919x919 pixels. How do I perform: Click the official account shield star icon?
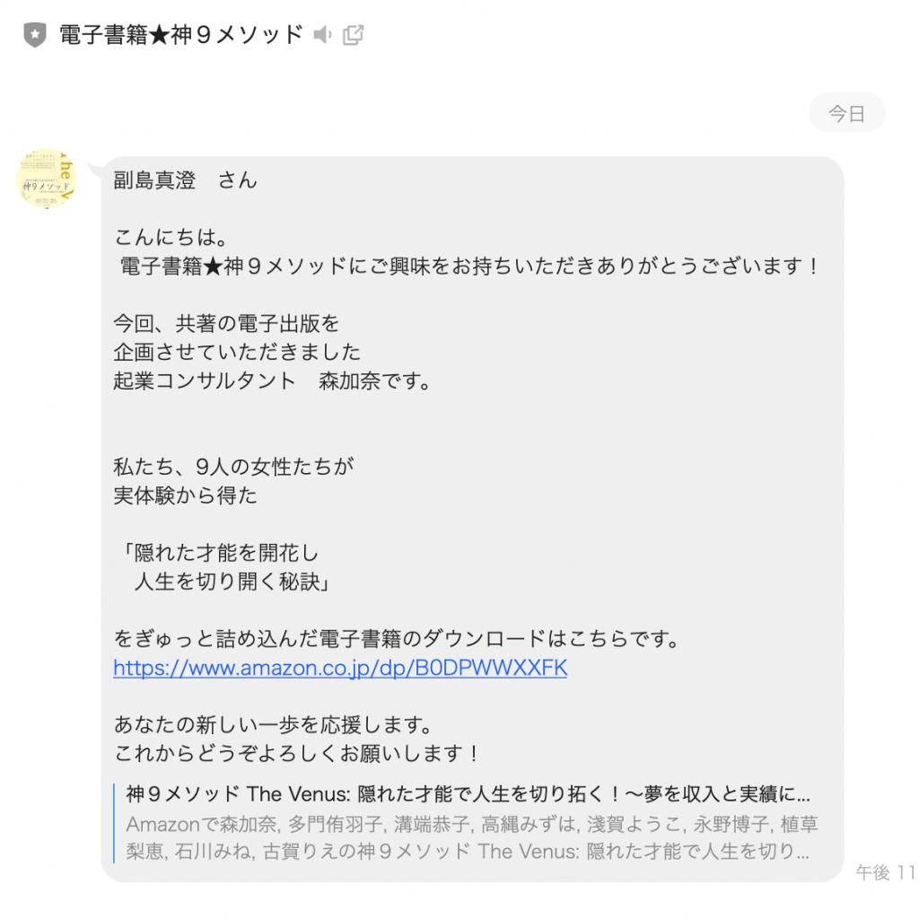35,35
